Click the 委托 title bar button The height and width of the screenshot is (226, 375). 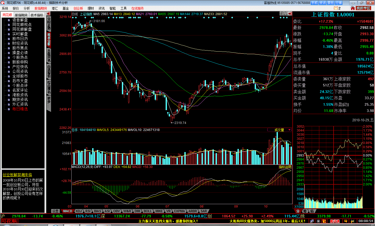coord(331,3)
